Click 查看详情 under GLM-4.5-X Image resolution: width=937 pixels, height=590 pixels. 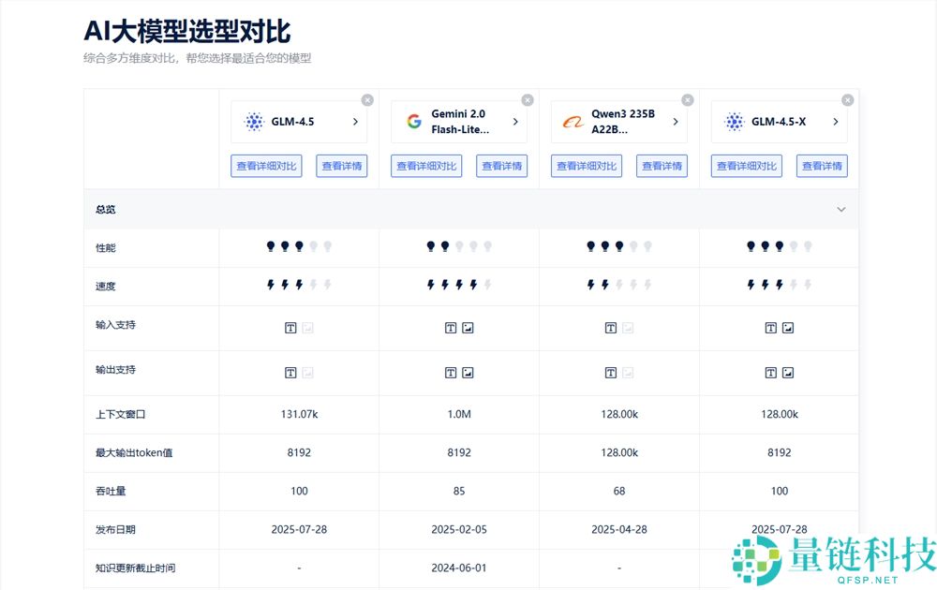[x=822, y=166]
